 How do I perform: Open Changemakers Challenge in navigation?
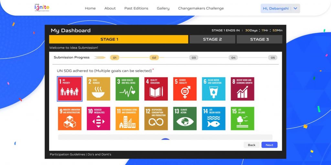point(201,8)
